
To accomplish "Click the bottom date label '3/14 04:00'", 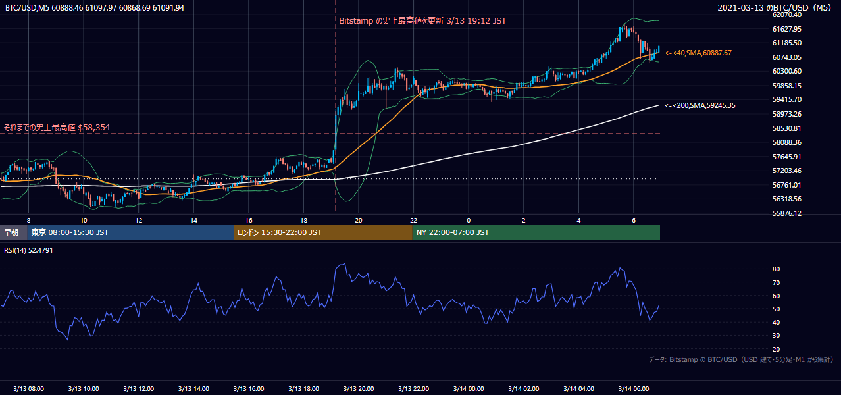I will coord(578,389).
